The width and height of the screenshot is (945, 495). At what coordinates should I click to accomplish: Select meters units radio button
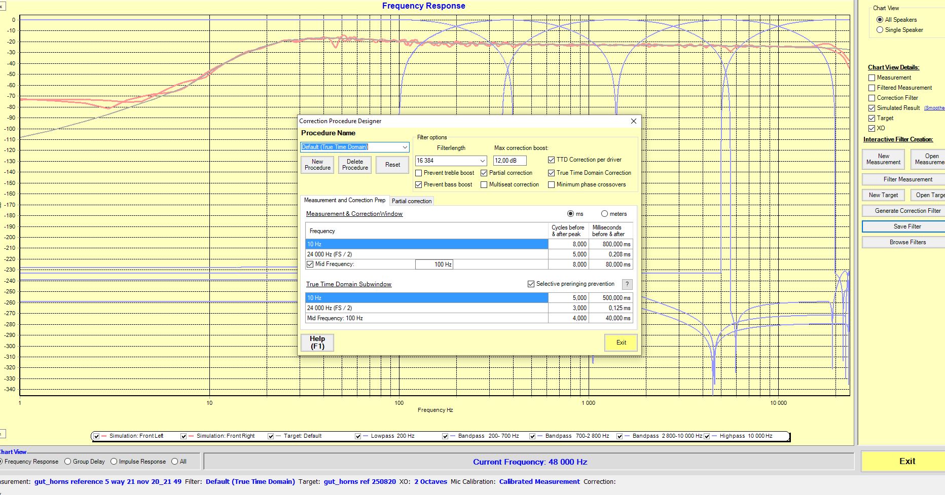tap(604, 214)
